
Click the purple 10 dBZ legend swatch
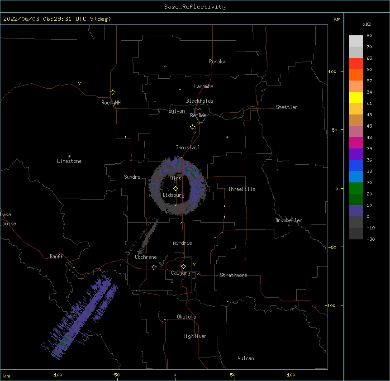click(x=356, y=211)
